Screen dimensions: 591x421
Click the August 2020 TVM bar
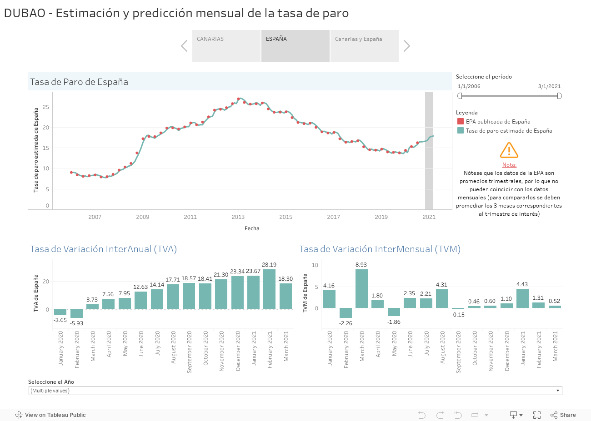pos(442,298)
